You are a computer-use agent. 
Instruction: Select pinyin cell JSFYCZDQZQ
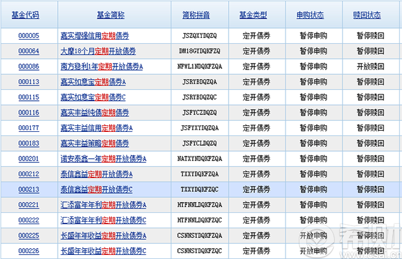coord(199,113)
